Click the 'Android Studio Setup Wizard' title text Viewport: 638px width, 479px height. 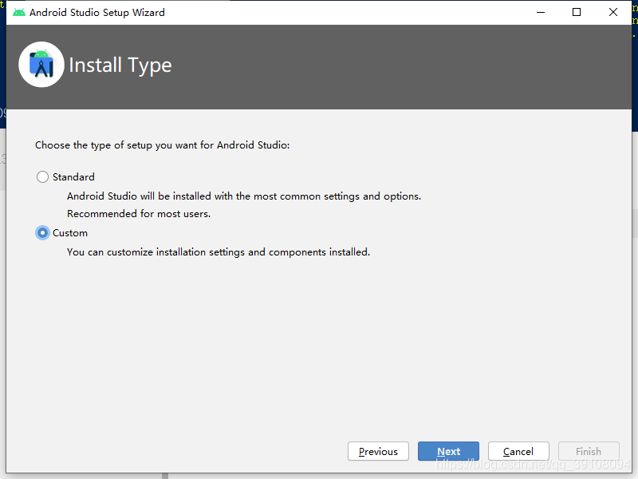pyautogui.click(x=97, y=13)
